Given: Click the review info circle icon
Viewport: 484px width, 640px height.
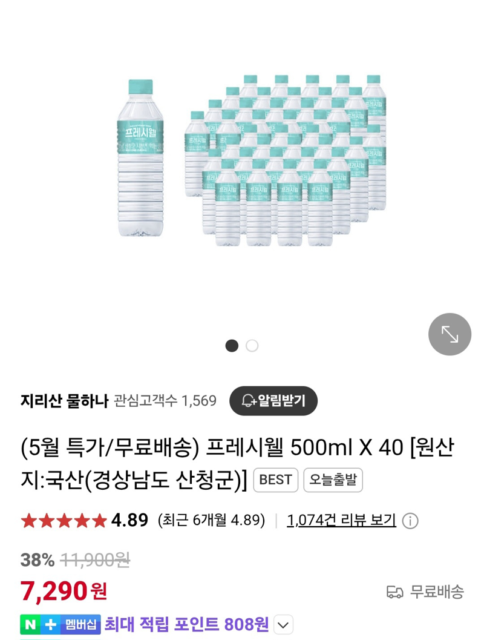Looking at the screenshot, I should (410, 521).
